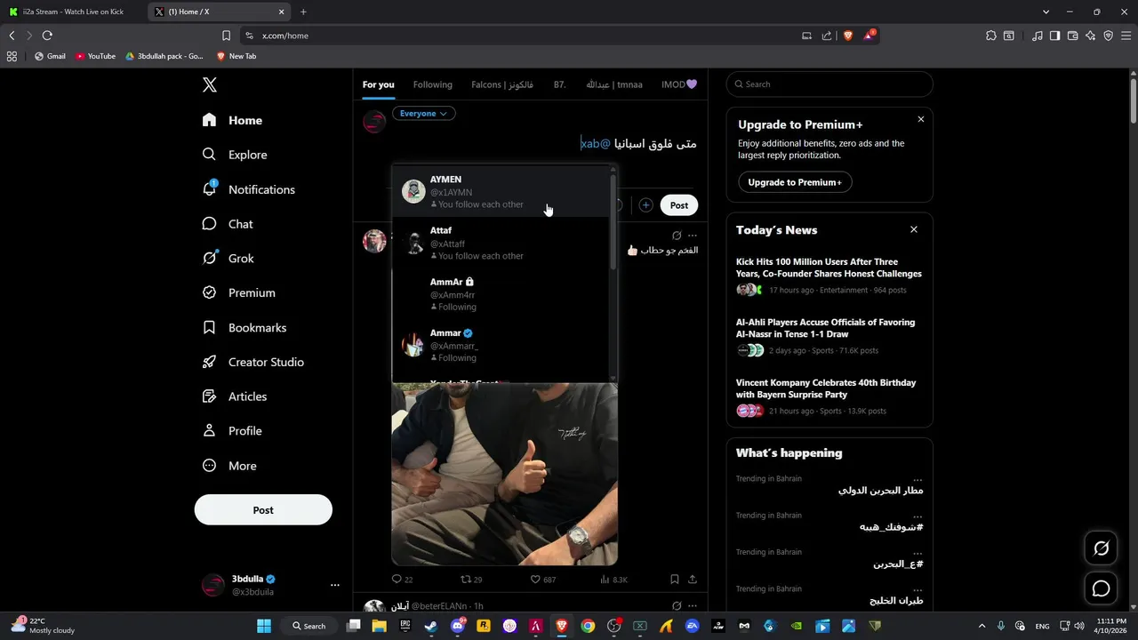Open Gmail bookmark
The width and height of the screenshot is (1138, 640).
tap(50, 56)
